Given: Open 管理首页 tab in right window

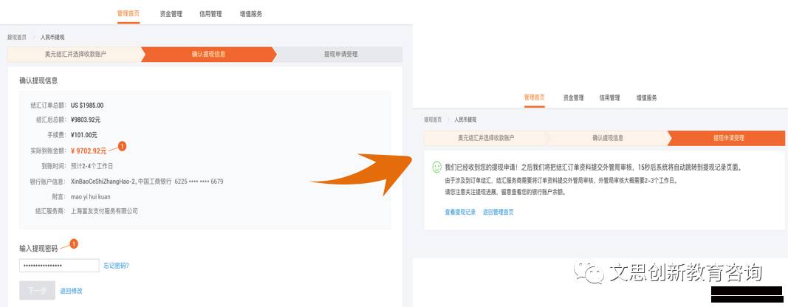Looking at the screenshot, I should tap(534, 98).
